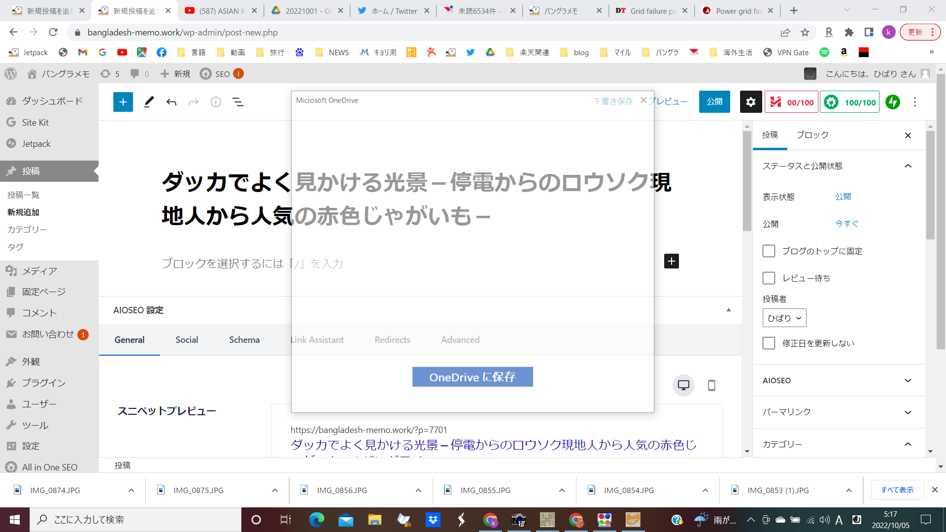Toggle settings sidebar with the gear icon
The image size is (946, 532).
[751, 102]
